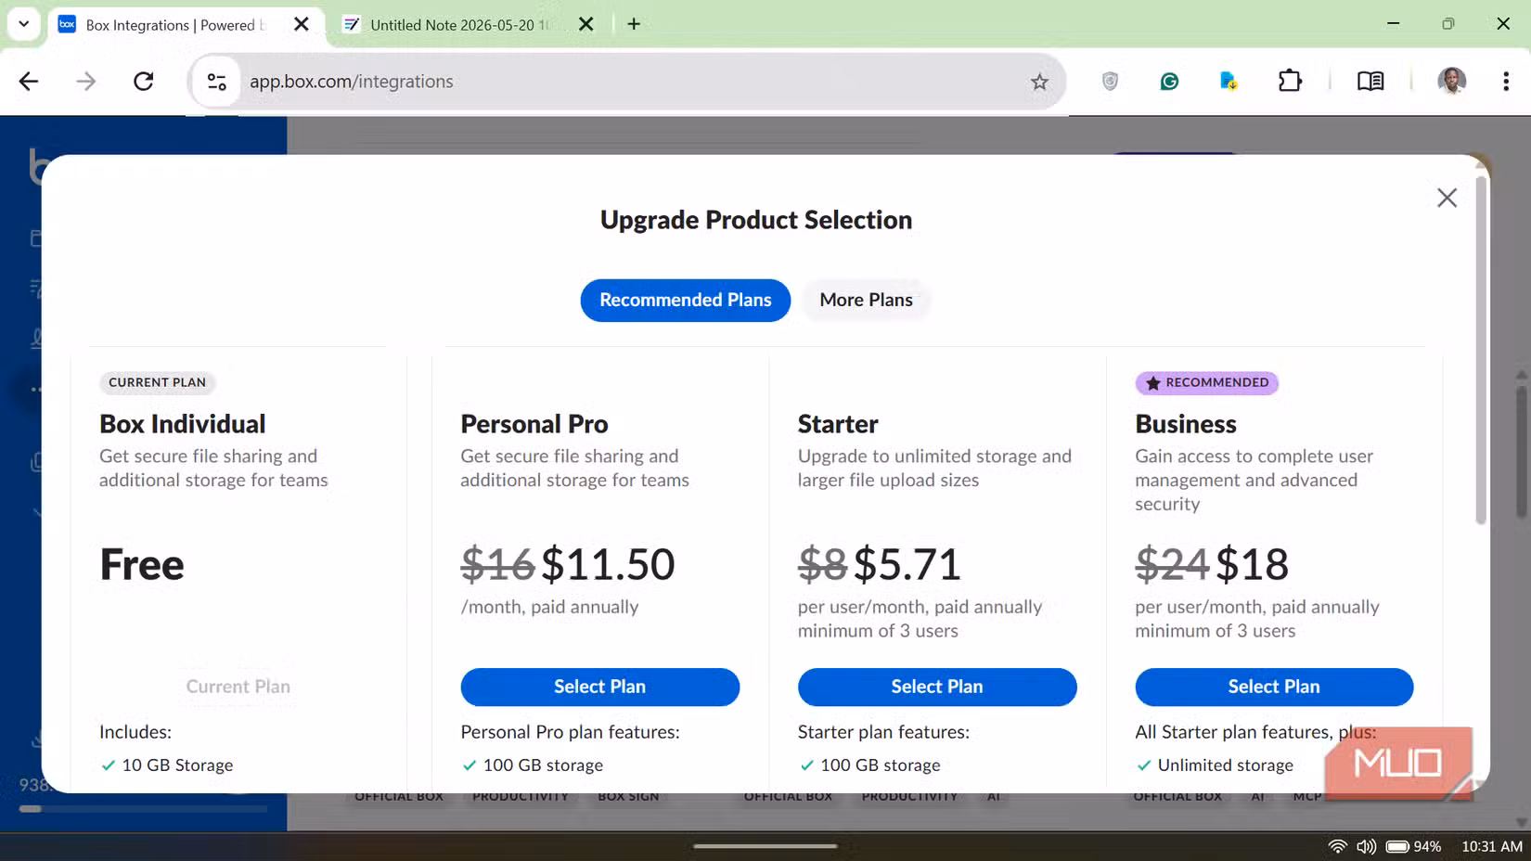Open the Grammarly extension icon
This screenshot has height=861, width=1531.
[x=1169, y=82]
